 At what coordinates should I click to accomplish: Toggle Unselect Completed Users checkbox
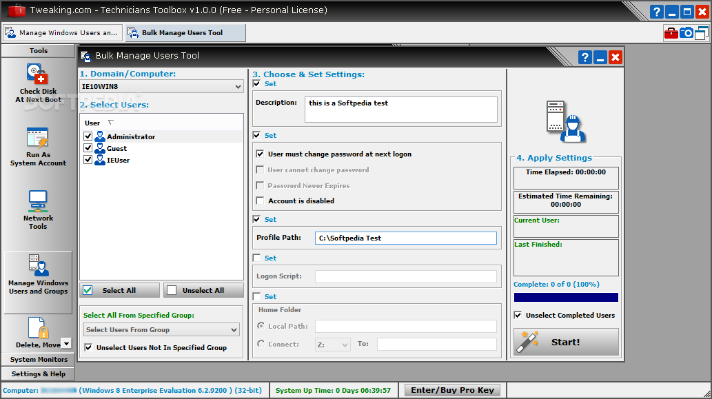coord(518,315)
